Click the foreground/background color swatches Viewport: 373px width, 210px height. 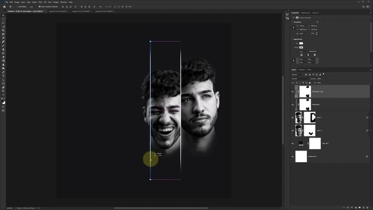[3, 102]
